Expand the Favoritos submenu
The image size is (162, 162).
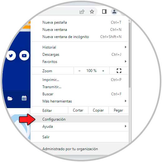point(80,62)
